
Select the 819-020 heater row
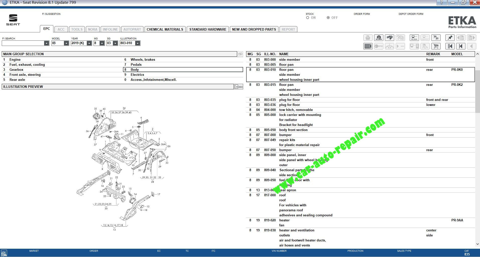tap(361, 223)
